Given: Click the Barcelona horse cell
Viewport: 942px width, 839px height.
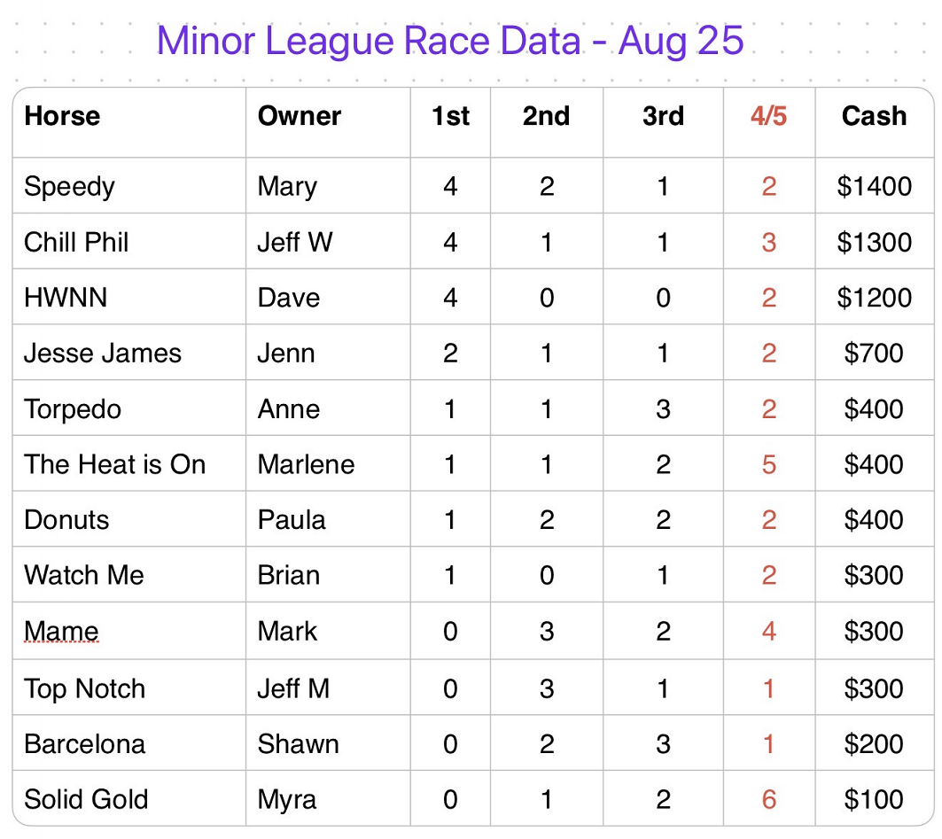Looking at the screenshot, I should (x=128, y=743).
